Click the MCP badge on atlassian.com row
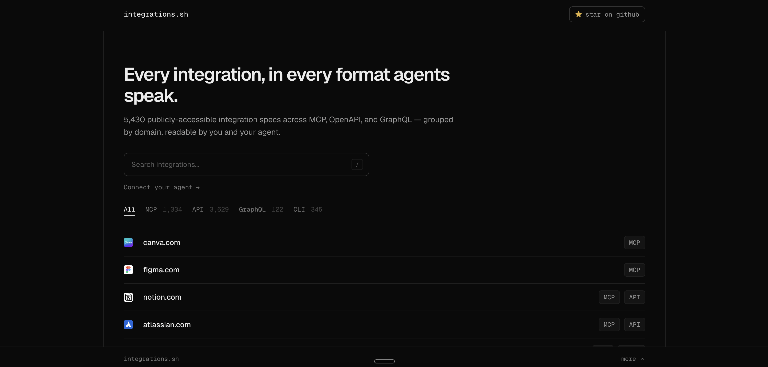This screenshot has width=768, height=367. pyautogui.click(x=609, y=325)
